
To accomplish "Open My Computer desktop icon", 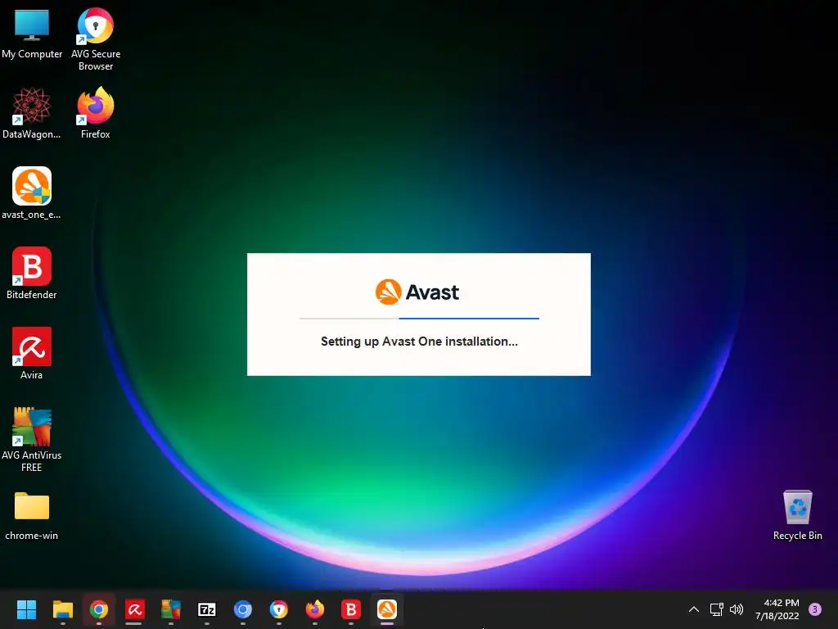I will [x=32, y=34].
